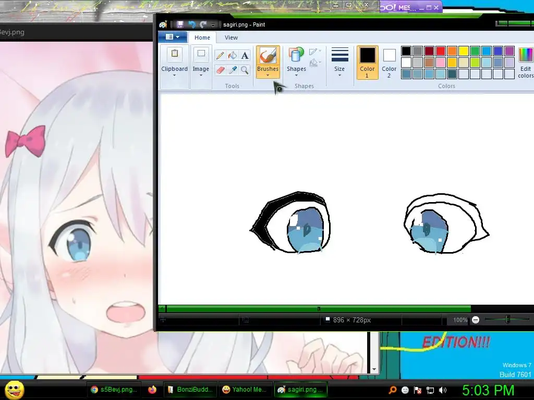Switch to BonziBuddy taskbar button
The image size is (534, 400).
pyautogui.click(x=190, y=390)
